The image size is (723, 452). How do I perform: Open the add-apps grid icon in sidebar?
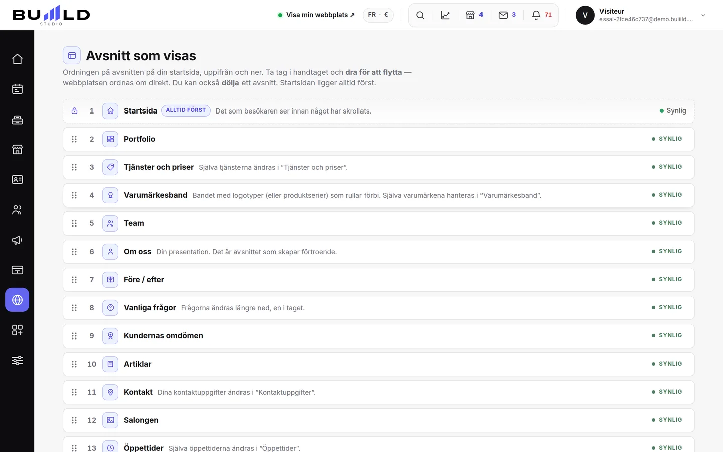tap(17, 330)
